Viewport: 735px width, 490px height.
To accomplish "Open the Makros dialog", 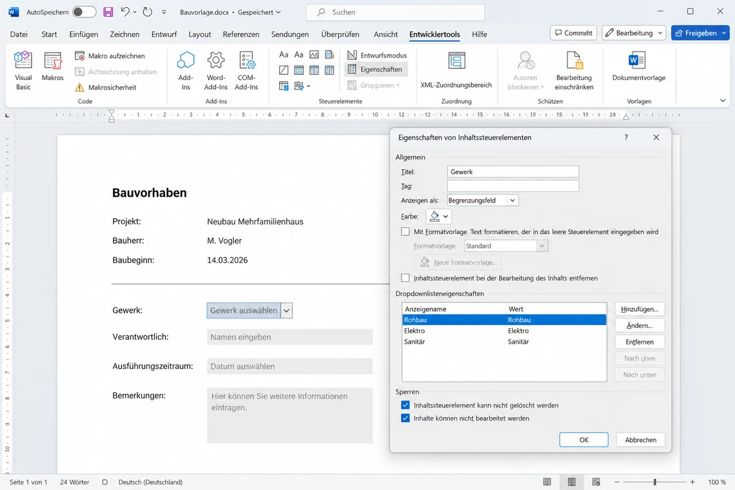I will [x=52, y=67].
